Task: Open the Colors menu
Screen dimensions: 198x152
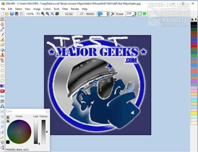Action: (x=47, y=9)
